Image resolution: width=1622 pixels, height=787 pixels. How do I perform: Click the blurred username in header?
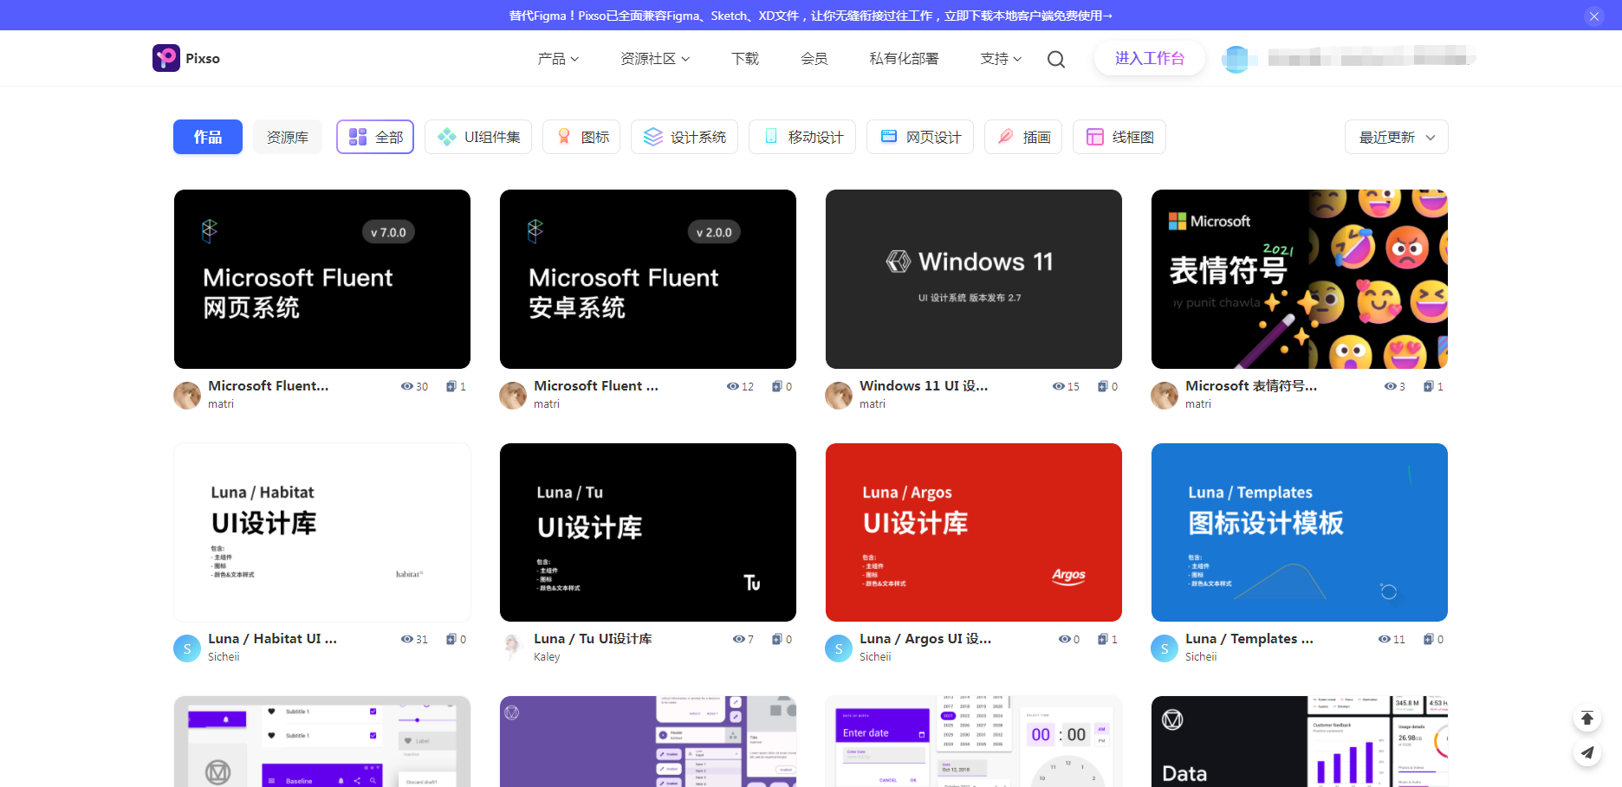(x=1372, y=58)
